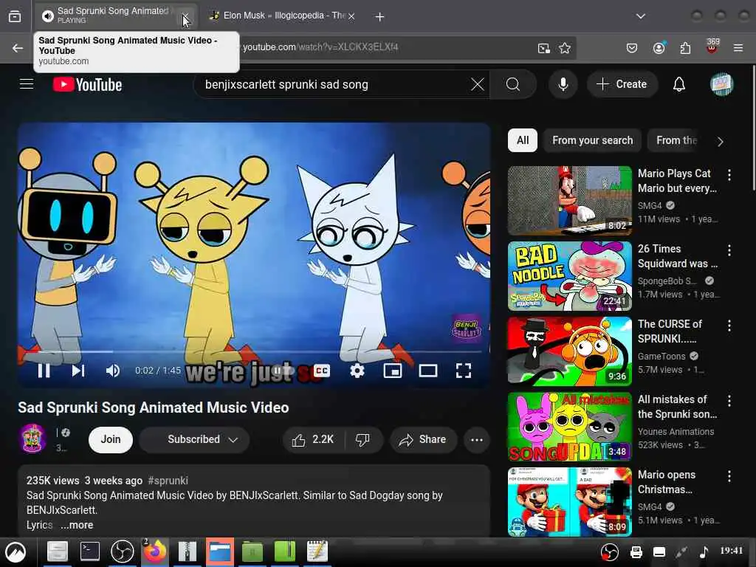Screen dimensions: 756x567
Task: Open uBlock Origin extension icon
Action: click(712, 47)
